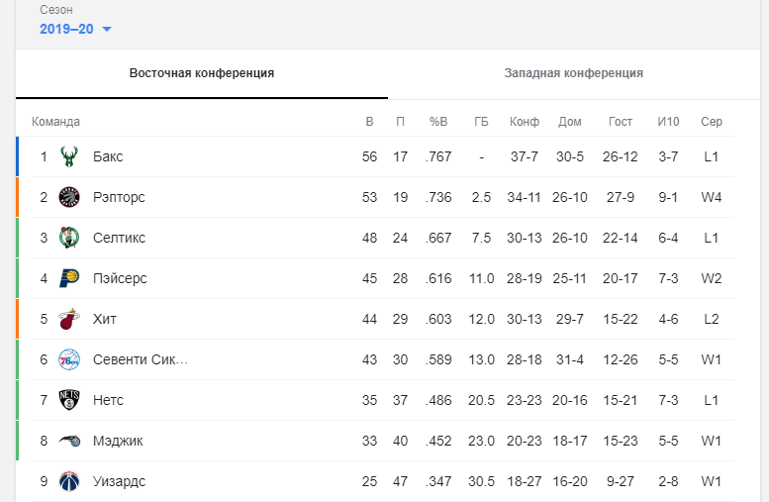Click the Washington Wizards logo
This screenshot has height=502, width=769.
tap(69, 481)
